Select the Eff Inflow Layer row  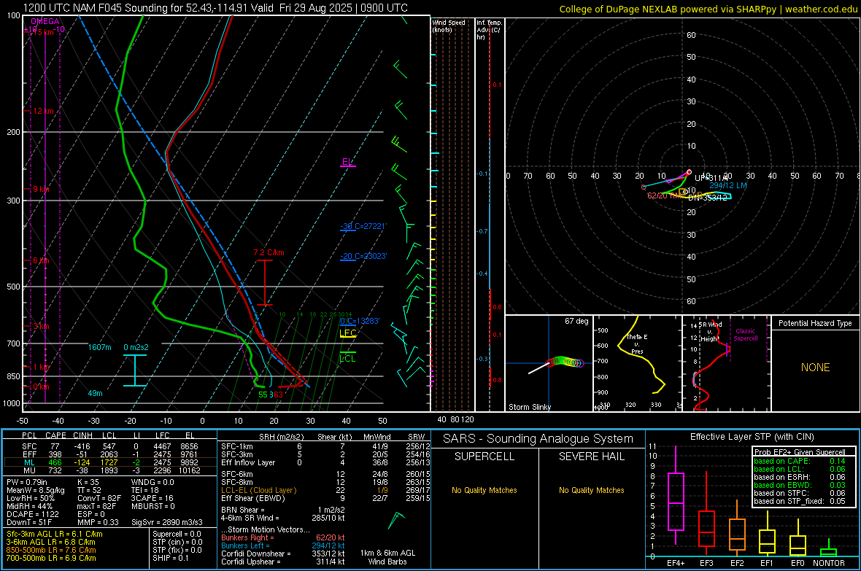[x=325, y=462]
